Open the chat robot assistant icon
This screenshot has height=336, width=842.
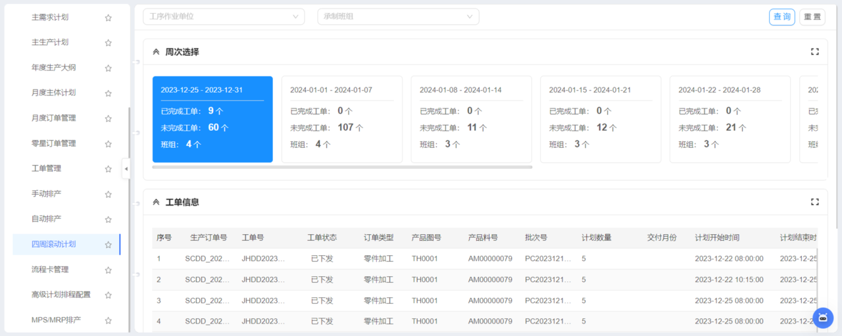pyautogui.click(x=823, y=318)
